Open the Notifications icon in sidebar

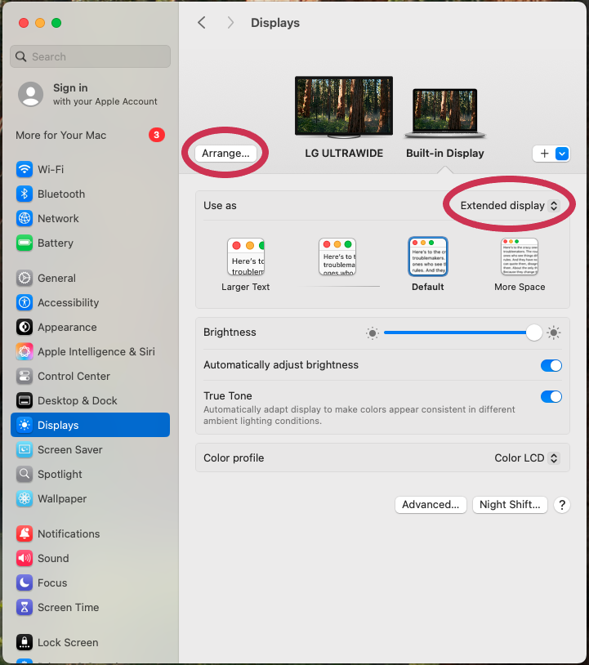[25, 533]
